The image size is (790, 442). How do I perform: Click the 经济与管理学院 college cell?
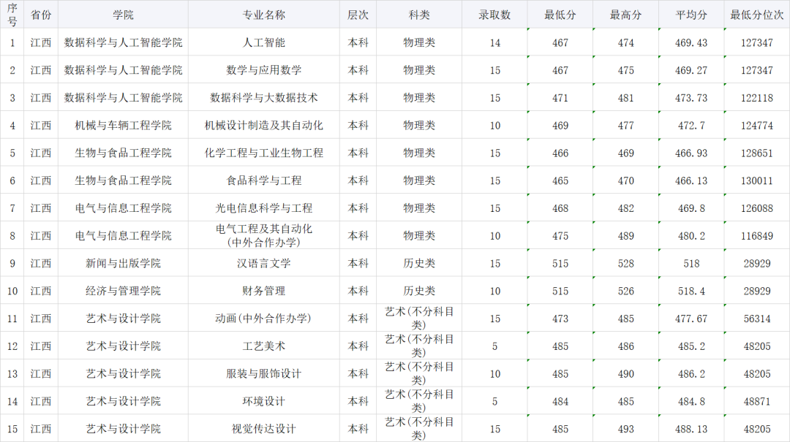point(123,291)
